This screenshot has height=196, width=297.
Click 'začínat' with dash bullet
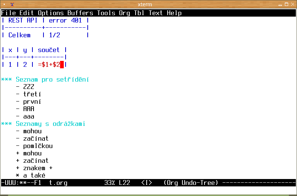(x=36, y=139)
